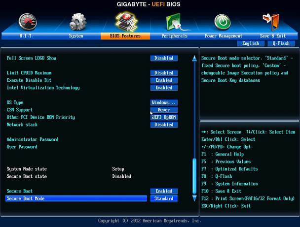Switch to the Power Management tab

coord(224,36)
